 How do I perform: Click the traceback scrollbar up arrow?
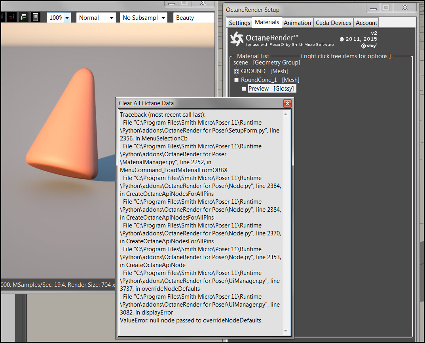tap(286, 114)
